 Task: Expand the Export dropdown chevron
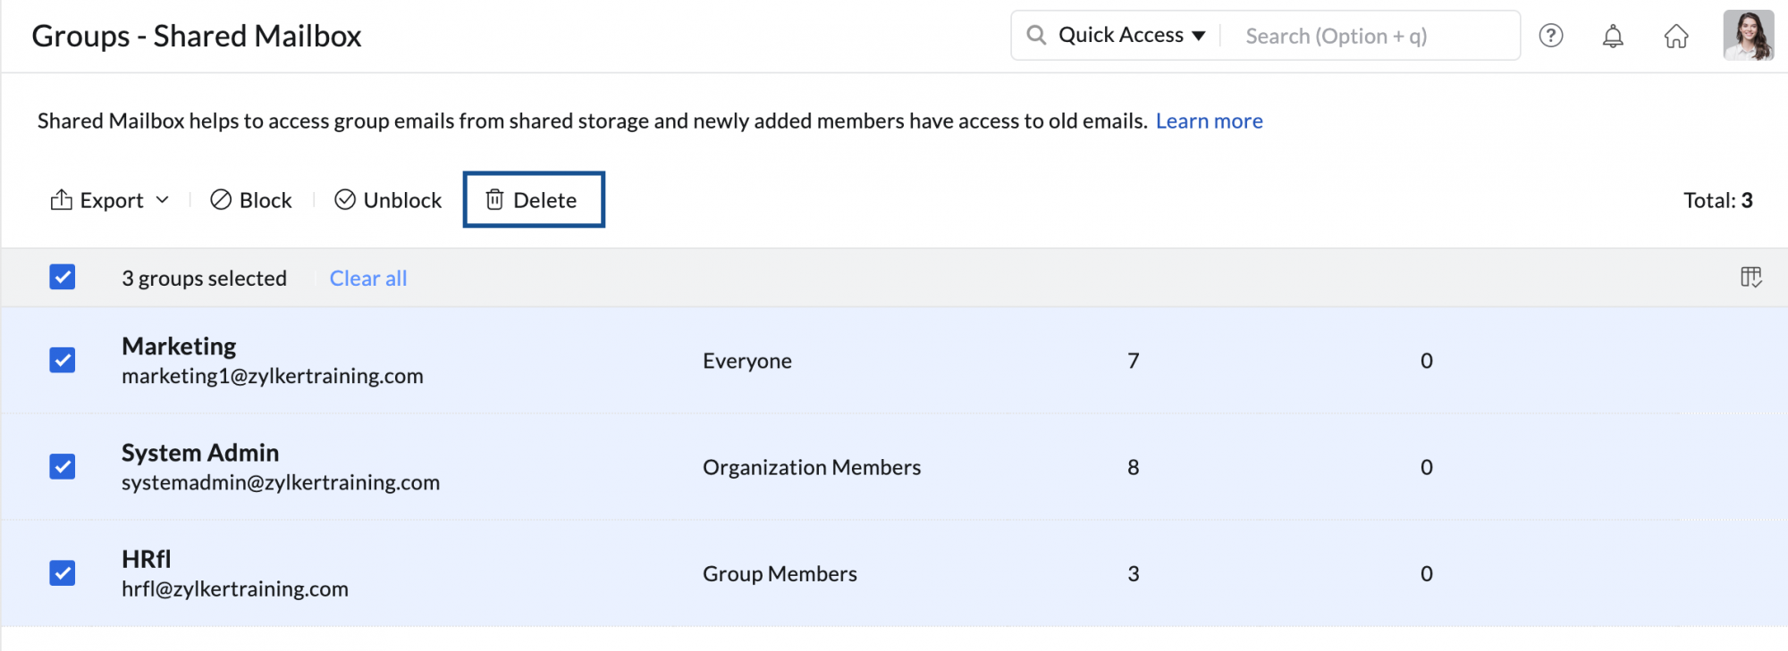(x=162, y=200)
